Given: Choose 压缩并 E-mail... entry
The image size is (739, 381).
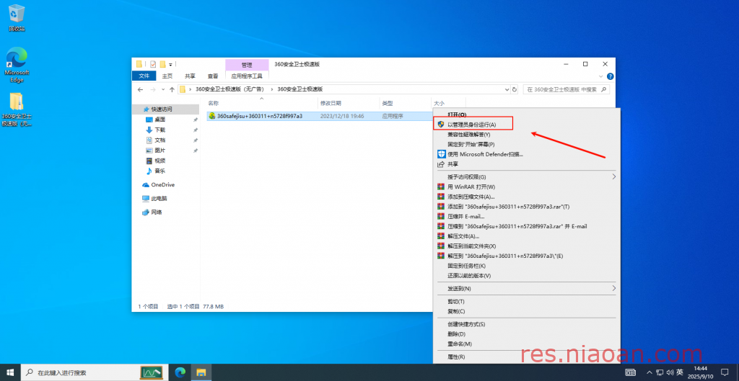Looking at the screenshot, I should click(x=466, y=216).
